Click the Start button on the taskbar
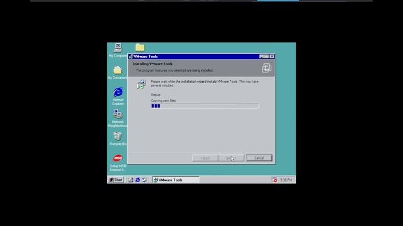 [116, 180]
